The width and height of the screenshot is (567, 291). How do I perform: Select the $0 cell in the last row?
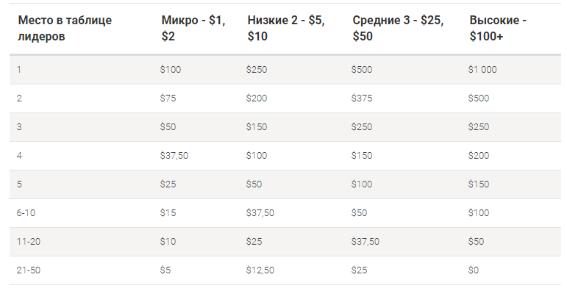coord(474,270)
